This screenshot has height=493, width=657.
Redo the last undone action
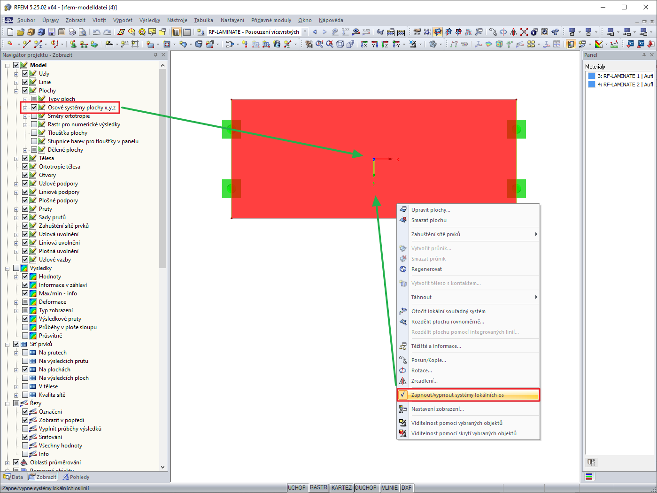tap(107, 32)
